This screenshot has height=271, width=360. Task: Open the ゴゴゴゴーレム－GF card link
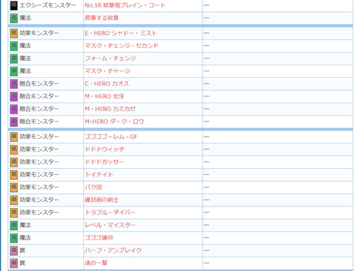click(111, 137)
